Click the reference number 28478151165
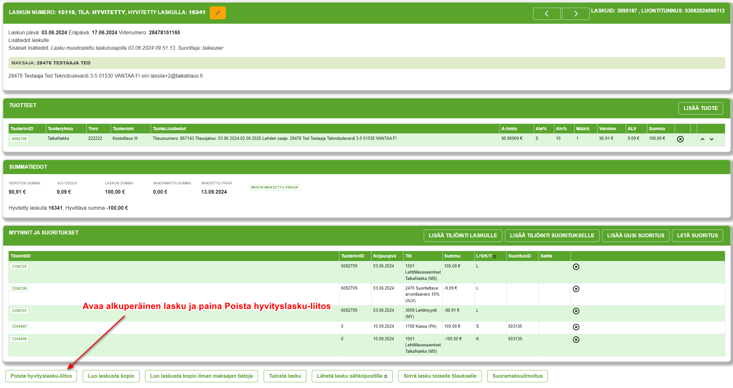Viewport: 733px width, 388px height. point(165,33)
